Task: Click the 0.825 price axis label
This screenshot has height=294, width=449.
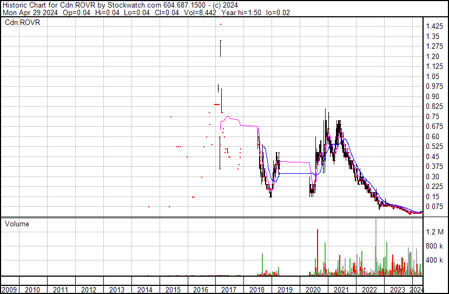Action: (x=434, y=107)
